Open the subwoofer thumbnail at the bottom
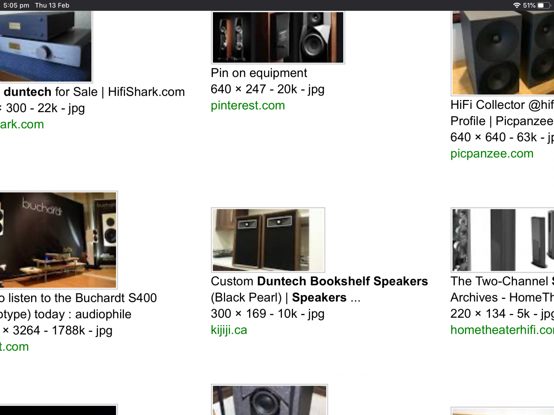Viewport: 554px width, 415px height. coord(269,400)
